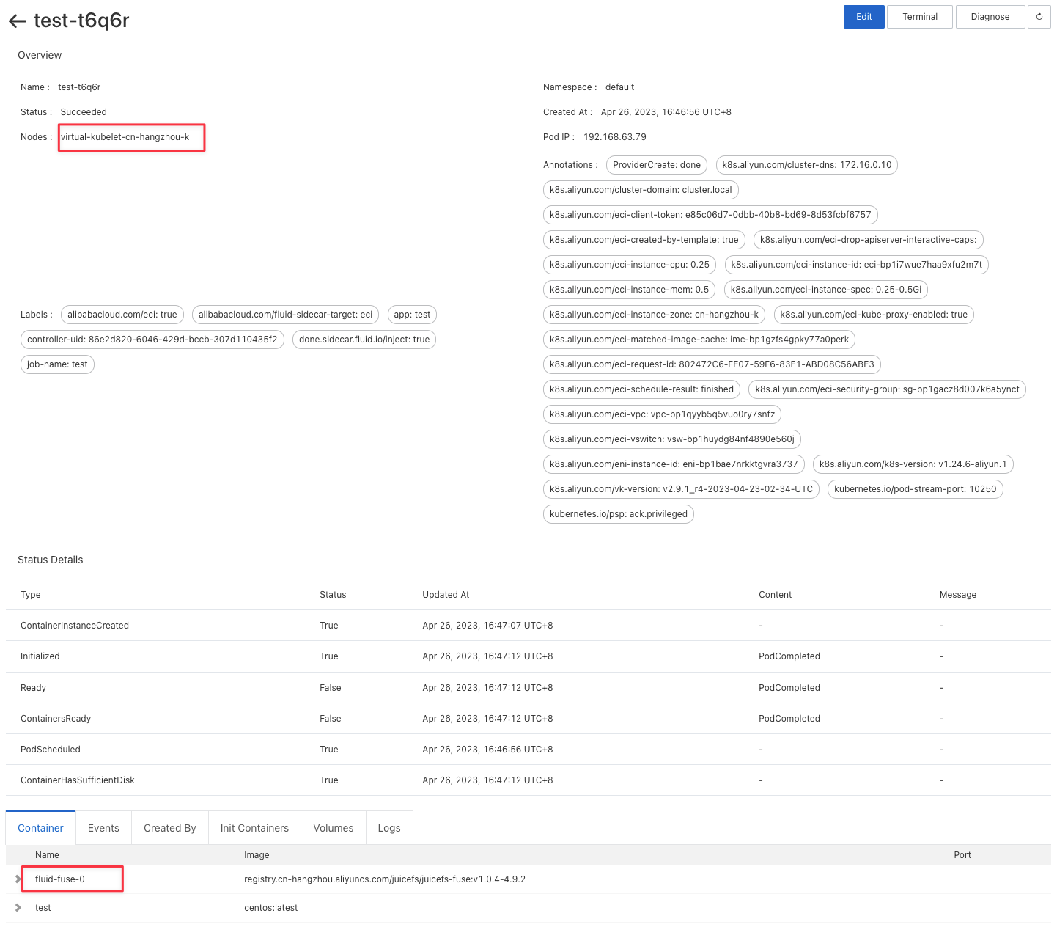
Task: Click the back arrow beside test-t6q6r
Action: [18, 21]
